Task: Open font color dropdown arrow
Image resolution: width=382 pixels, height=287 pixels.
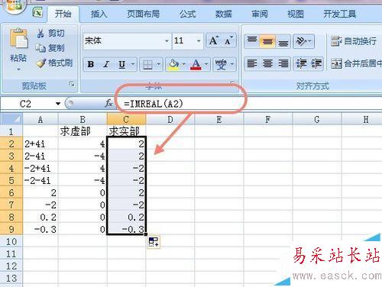Action: (206, 64)
